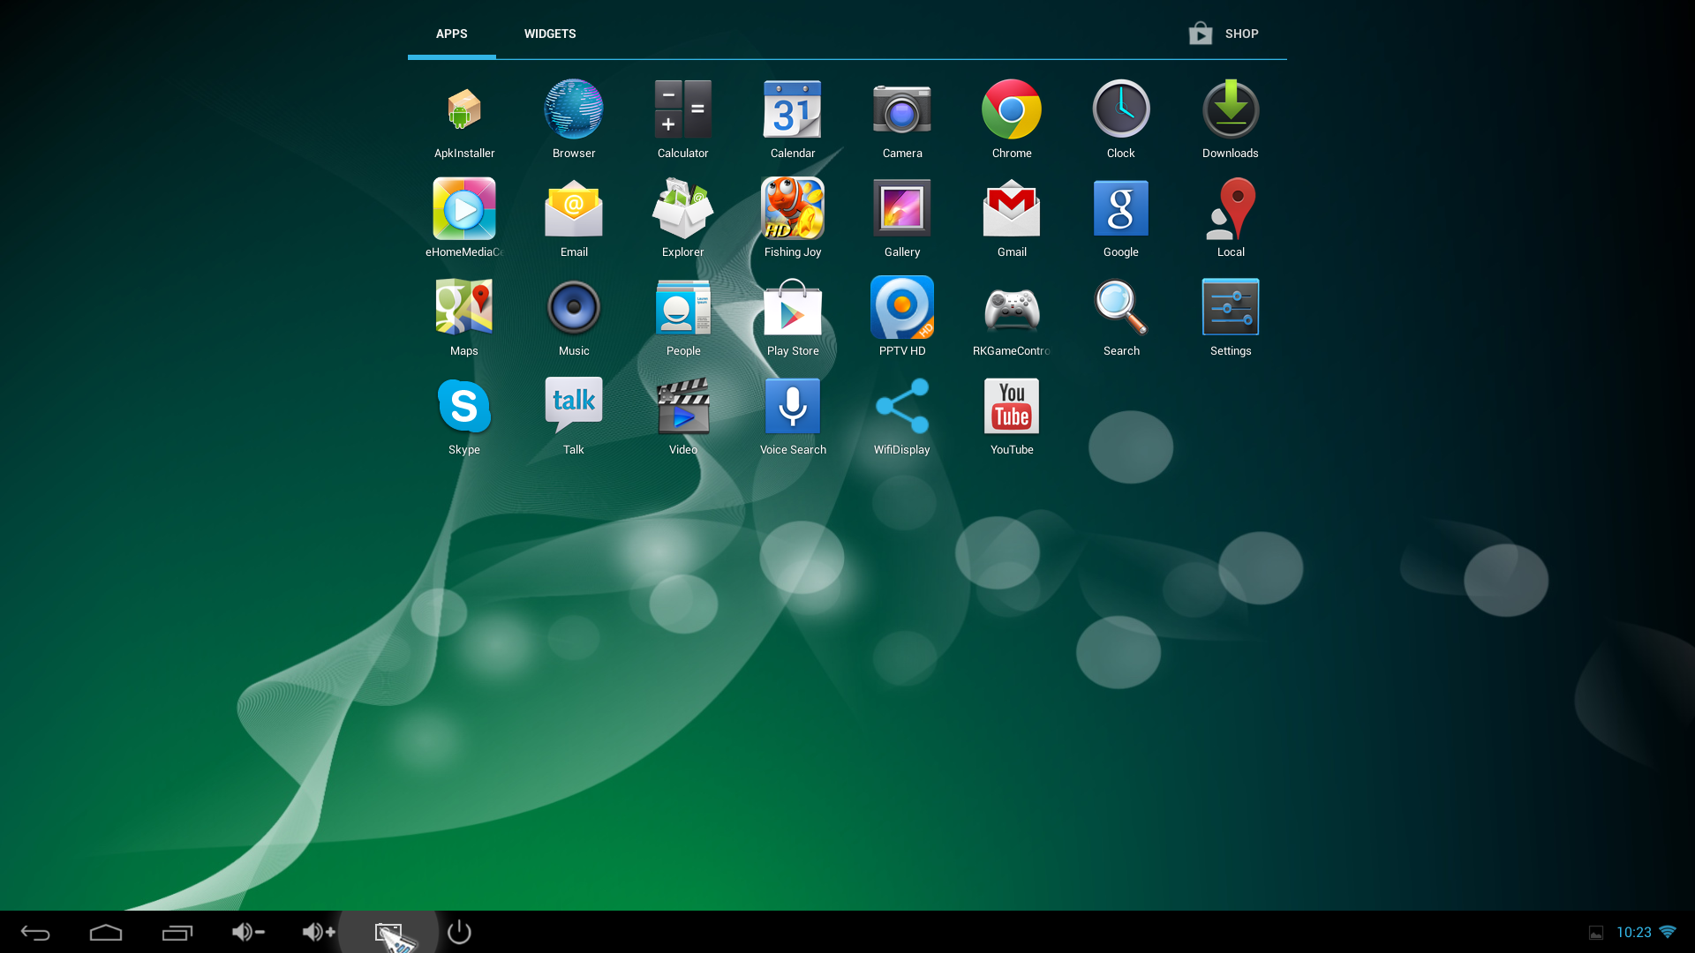Launch the YouTube app
The image size is (1695, 953).
(1012, 406)
